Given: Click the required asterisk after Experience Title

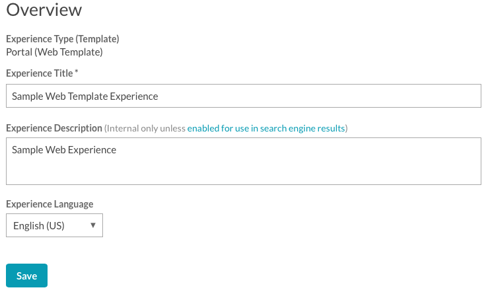Looking at the screenshot, I should [x=76, y=71].
